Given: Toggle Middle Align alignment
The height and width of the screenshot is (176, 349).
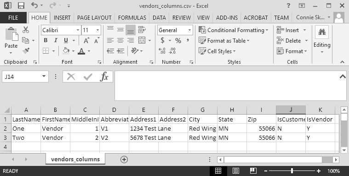Looking at the screenshot, I should coord(120,30).
